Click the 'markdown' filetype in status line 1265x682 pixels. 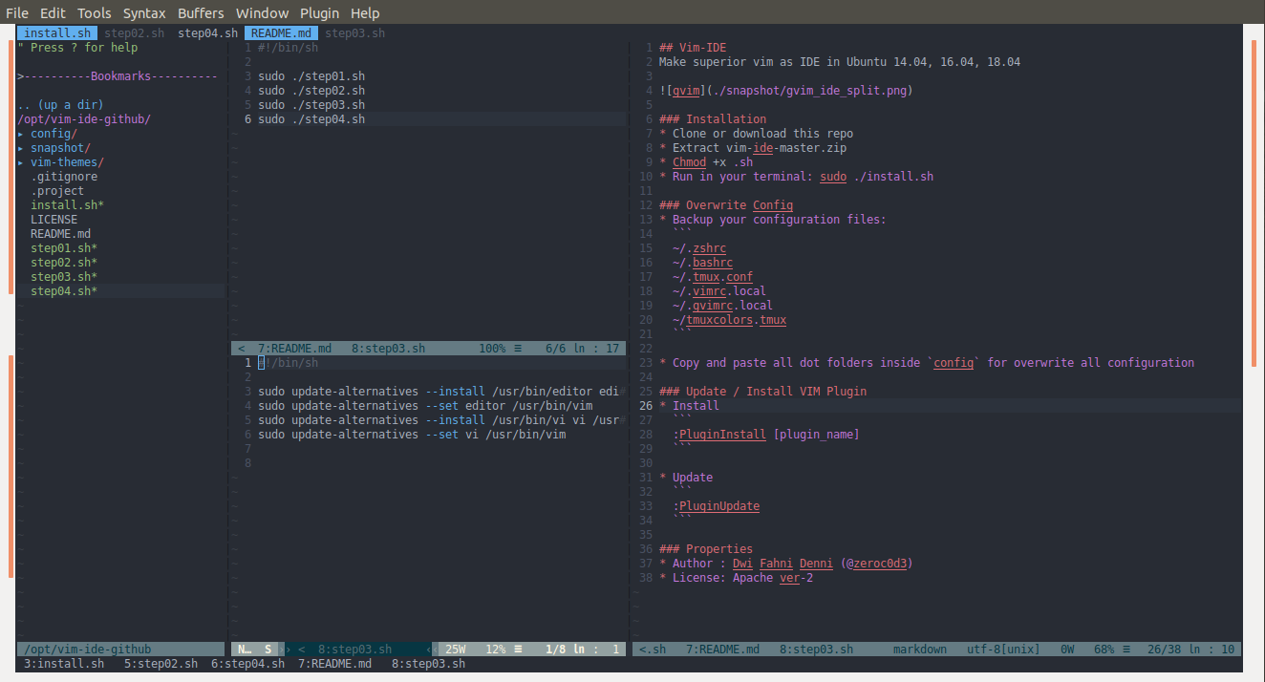[x=920, y=650]
